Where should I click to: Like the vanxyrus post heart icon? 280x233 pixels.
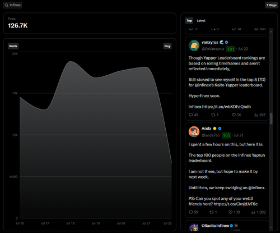pyautogui.click(x=234, y=115)
